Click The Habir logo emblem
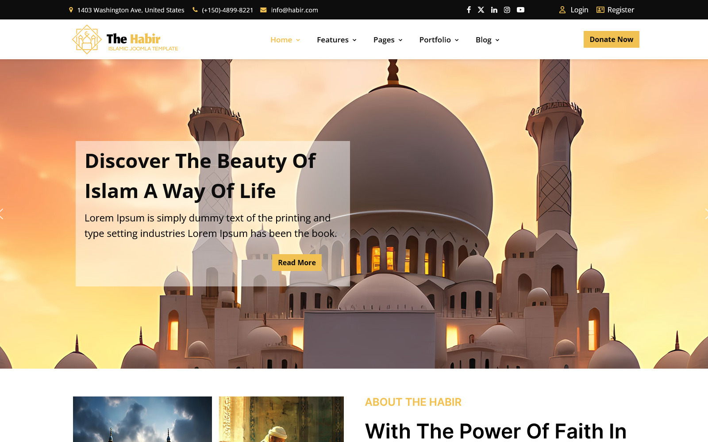This screenshot has height=442, width=708. pos(87,39)
